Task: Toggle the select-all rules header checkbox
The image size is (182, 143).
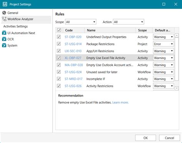Action: [x=59, y=30]
